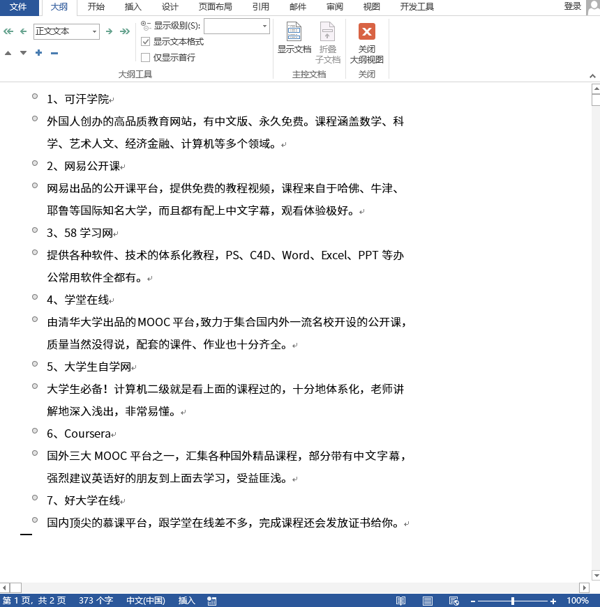Click 关闭大纲视图 to exit outline view
The height and width of the screenshot is (607, 600).
[x=366, y=40]
